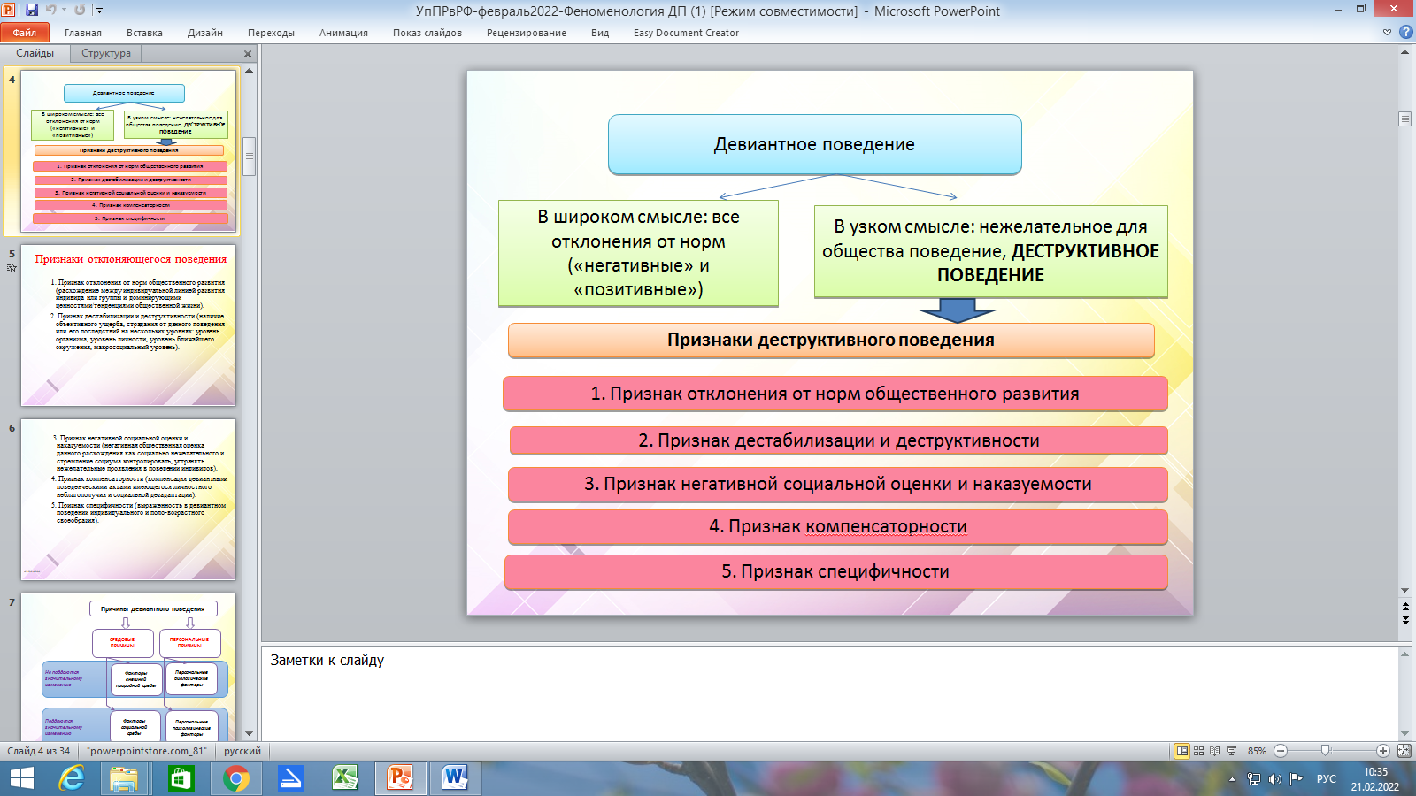Open the Анимация ribbon tab

click(343, 33)
